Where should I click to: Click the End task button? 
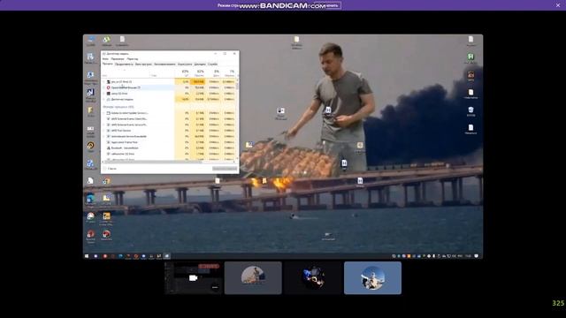(x=225, y=169)
